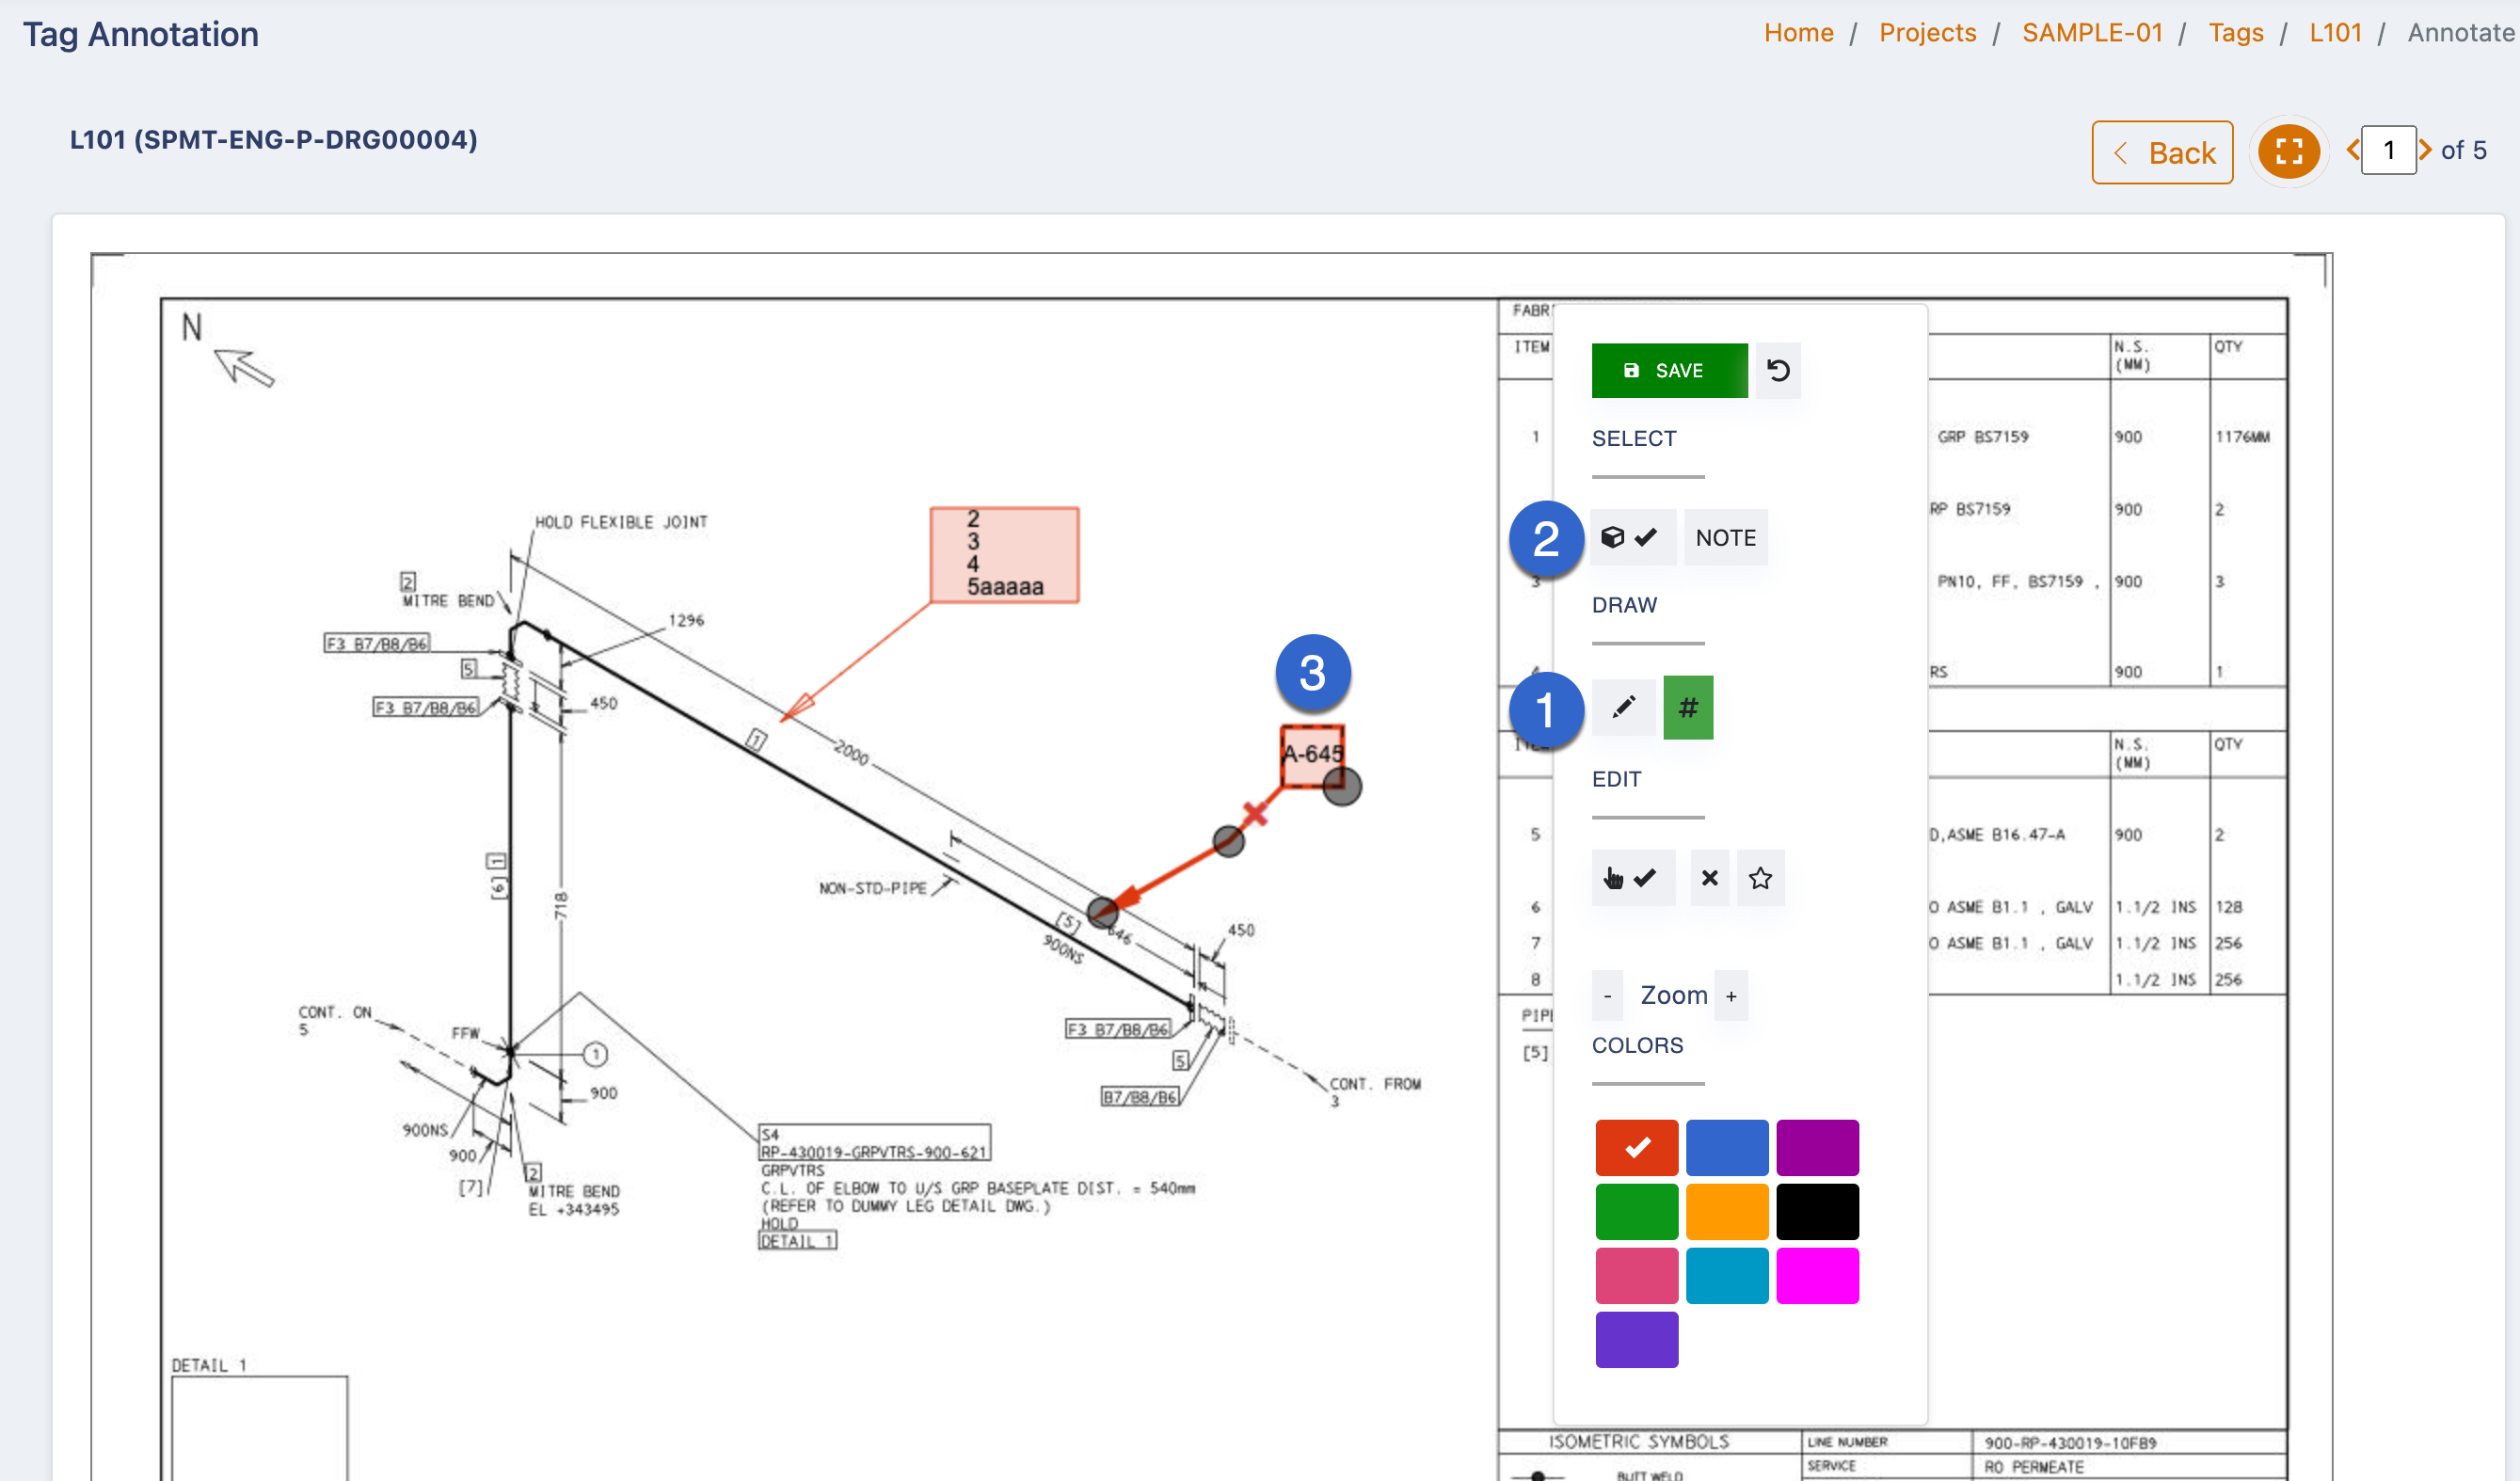Click the 'NON-STD-PIPE' drawing label
Image resolution: width=2520 pixels, height=1481 pixels.
tap(872, 888)
